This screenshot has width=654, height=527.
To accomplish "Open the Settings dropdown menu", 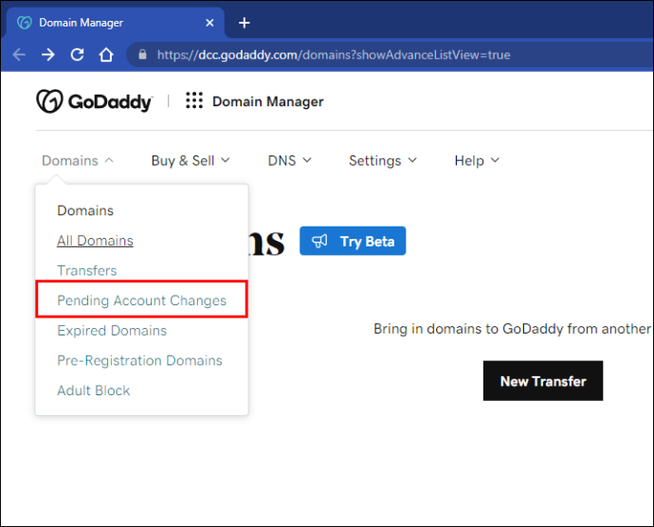I will (383, 160).
